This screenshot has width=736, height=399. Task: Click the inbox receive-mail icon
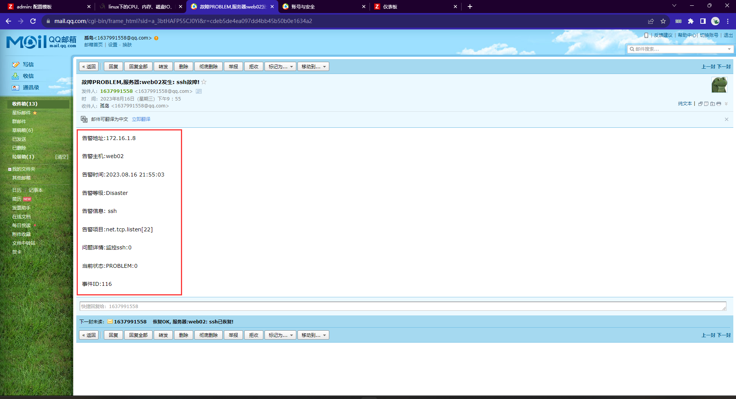[16, 76]
